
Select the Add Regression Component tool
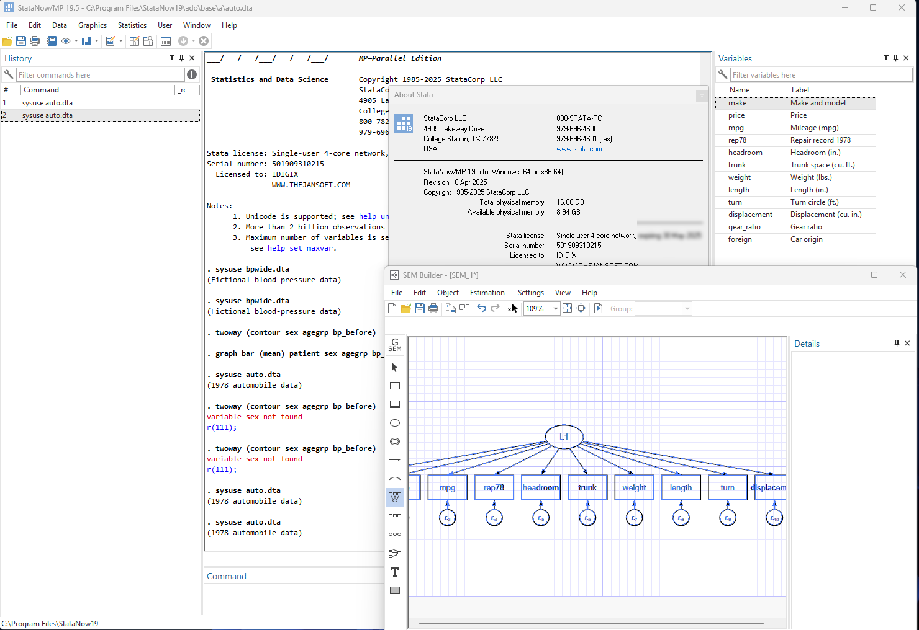pos(395,552)
